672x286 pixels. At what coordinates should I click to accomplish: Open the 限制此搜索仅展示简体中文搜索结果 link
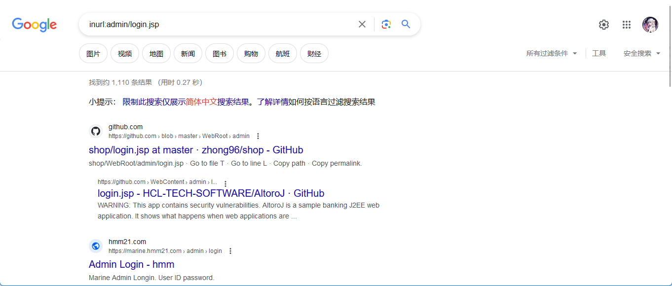(x=186, y=102)
